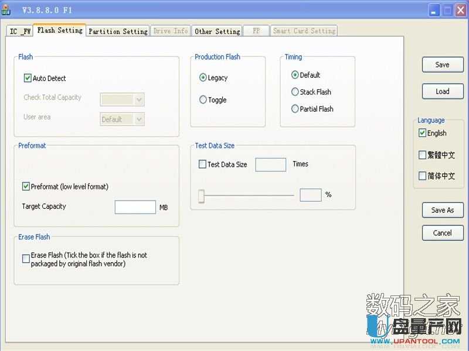
Task: Select Stack Flash timing option
Action: [x=295, y=92]
